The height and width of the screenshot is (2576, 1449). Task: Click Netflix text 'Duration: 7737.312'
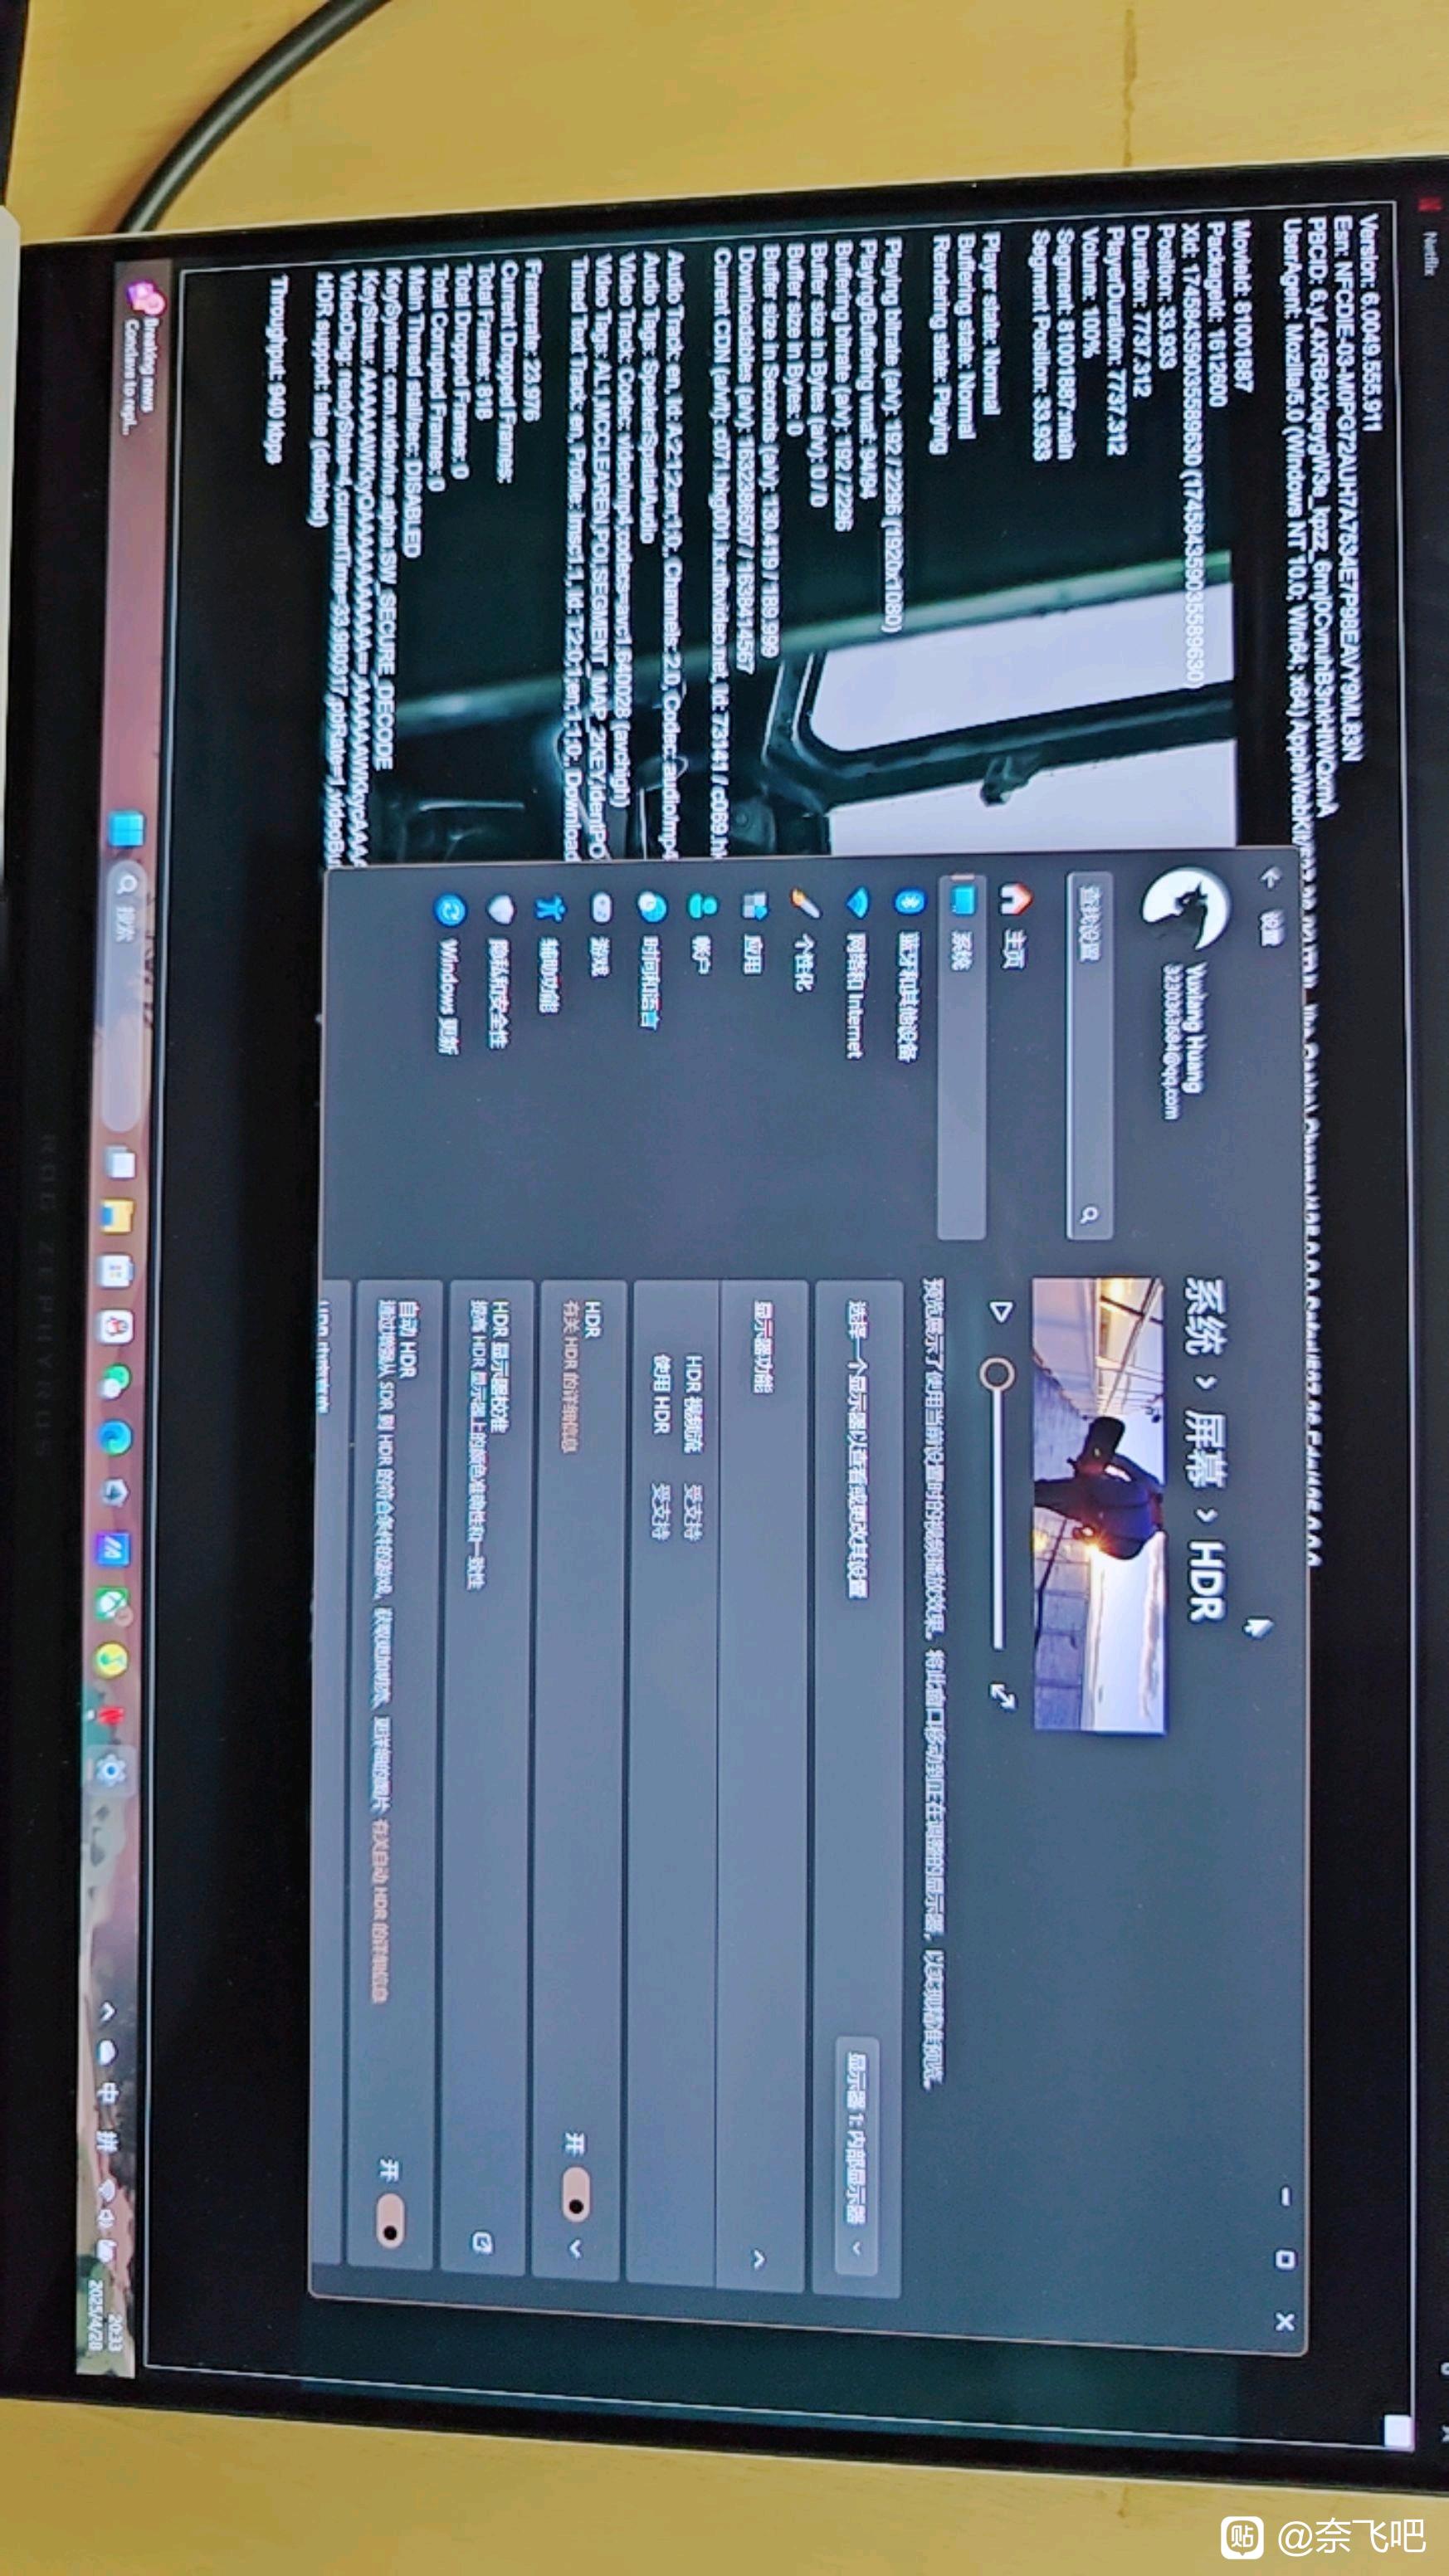coord(1141,311)
